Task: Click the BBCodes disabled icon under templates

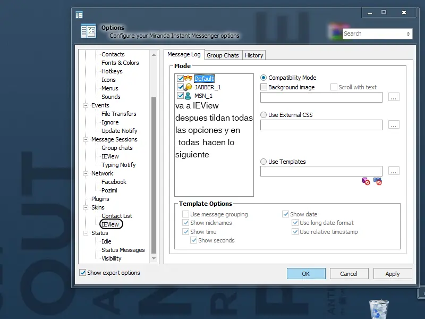Action: (366, 181)
